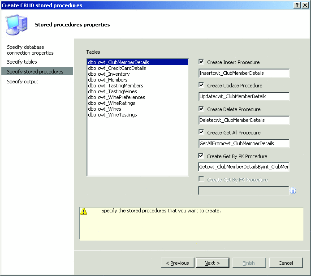Image resolution: width=311 pixels, height=276 pixels.
Task: Select Specify stored procedures step
Action: coord(37,71)
